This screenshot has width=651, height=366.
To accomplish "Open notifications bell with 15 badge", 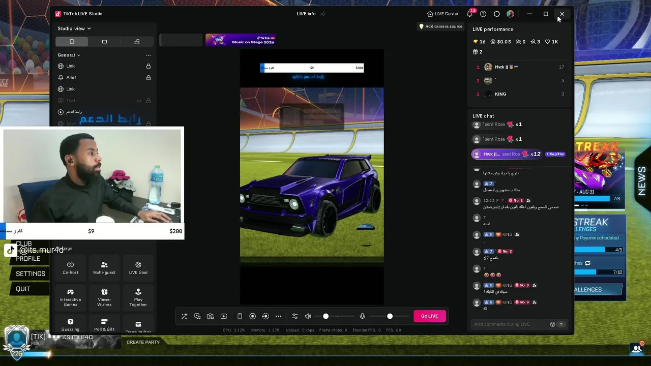I will tap(470, 14).
